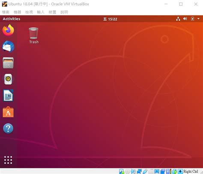Click the Activities button
This screenshot has height=174, width=203.
pyautogui.click(x=12, y=19)
